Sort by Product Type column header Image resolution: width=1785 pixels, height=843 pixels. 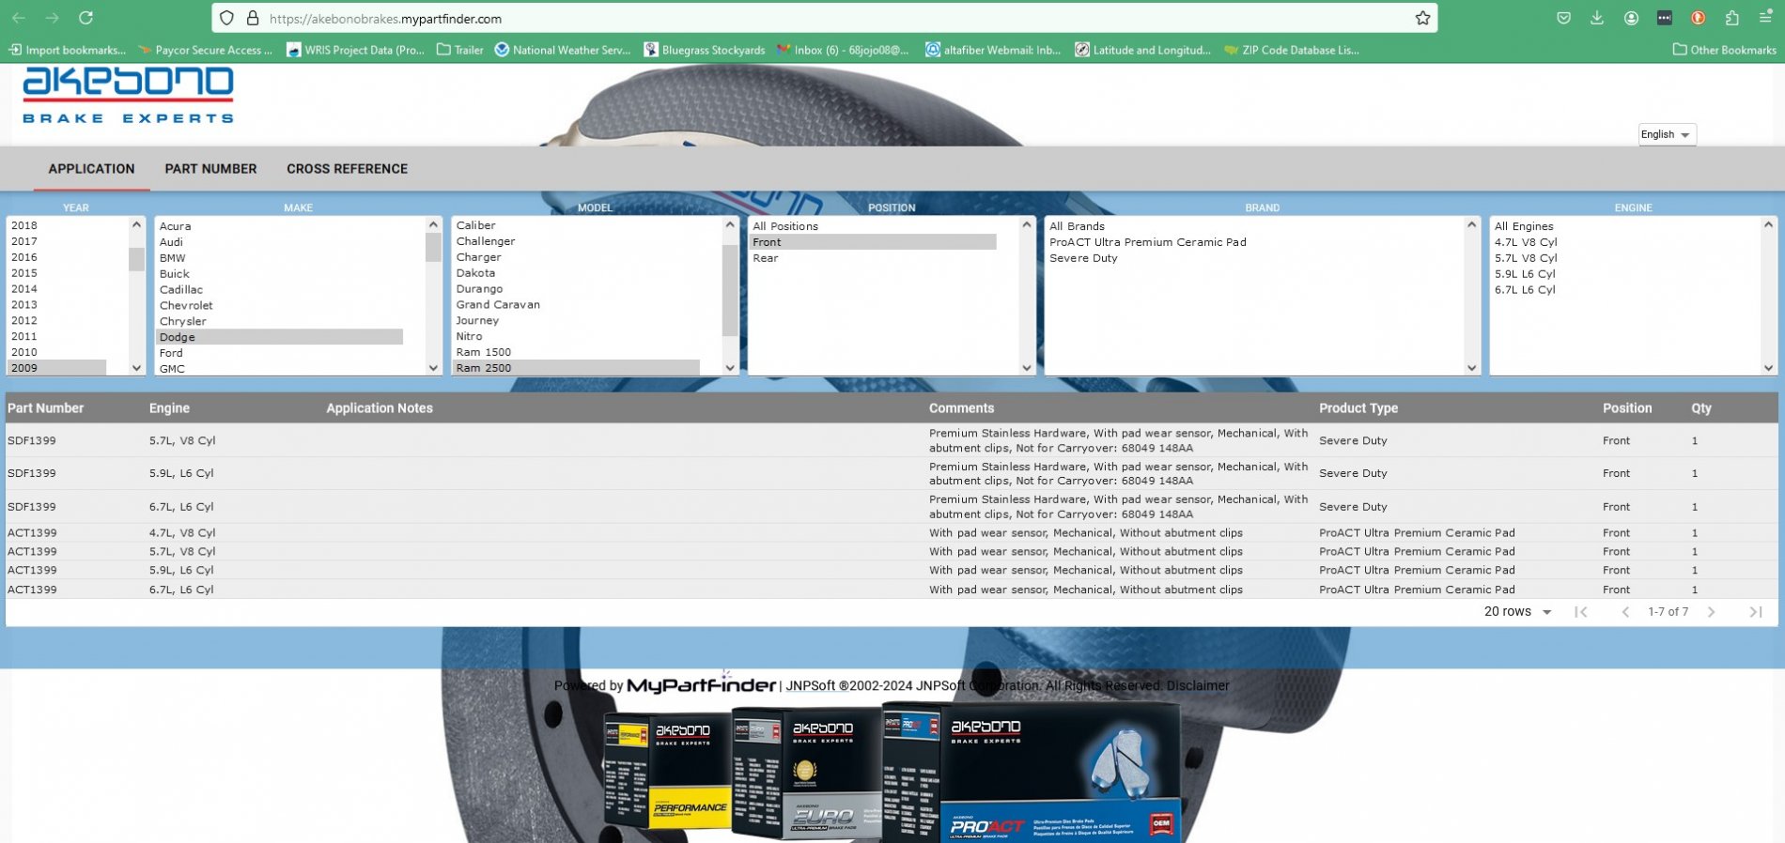point(1358,408)
